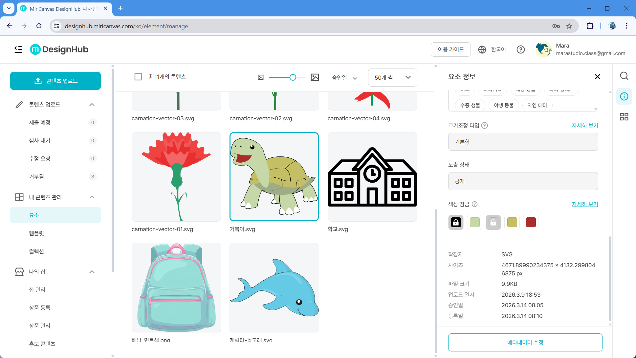This screenshot has width=636, height=358.
Task: Click the 메타데이터 수정 button
Action: click(525, 342)
